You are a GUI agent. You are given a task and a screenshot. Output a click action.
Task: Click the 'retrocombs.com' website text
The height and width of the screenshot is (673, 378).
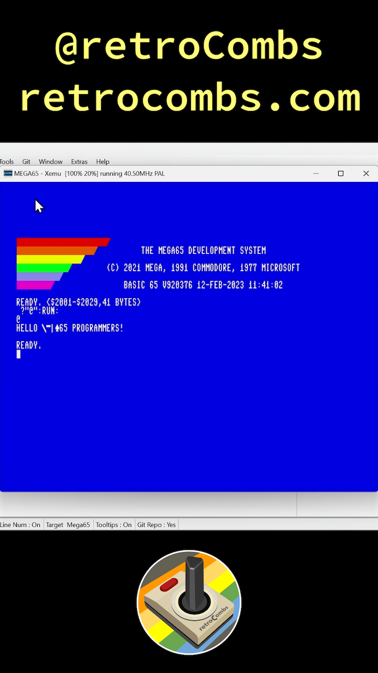point(190,98)
